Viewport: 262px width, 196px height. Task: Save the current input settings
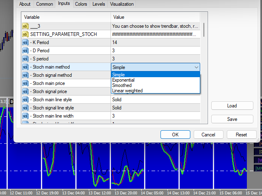click(232, 119)
